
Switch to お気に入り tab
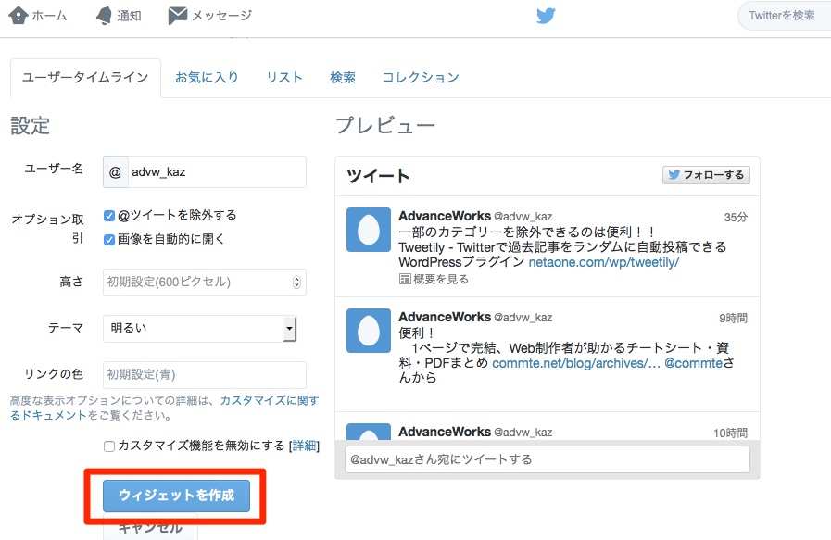click(x=207, y=78)
